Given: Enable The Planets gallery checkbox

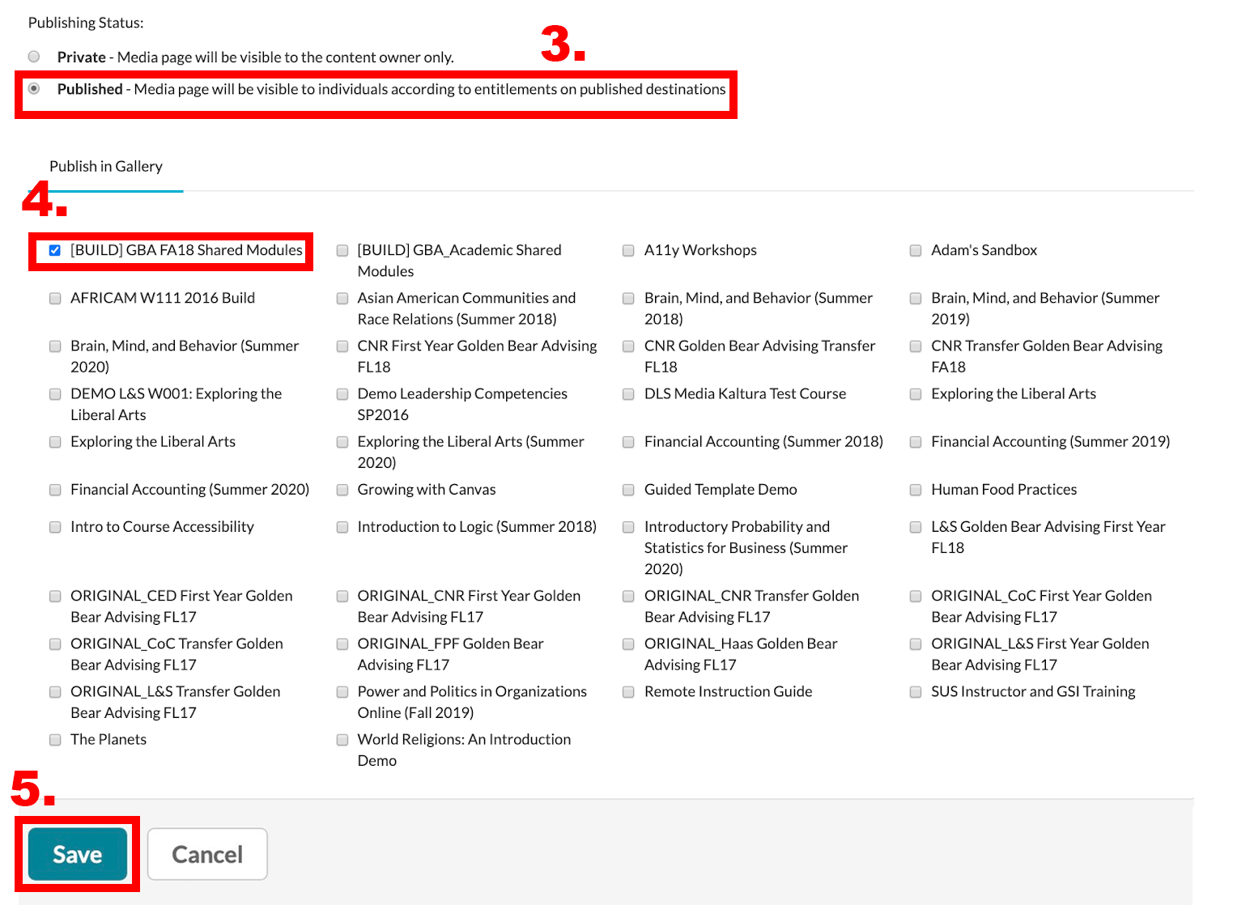Looking at the screenshot, I should [55, 739].
